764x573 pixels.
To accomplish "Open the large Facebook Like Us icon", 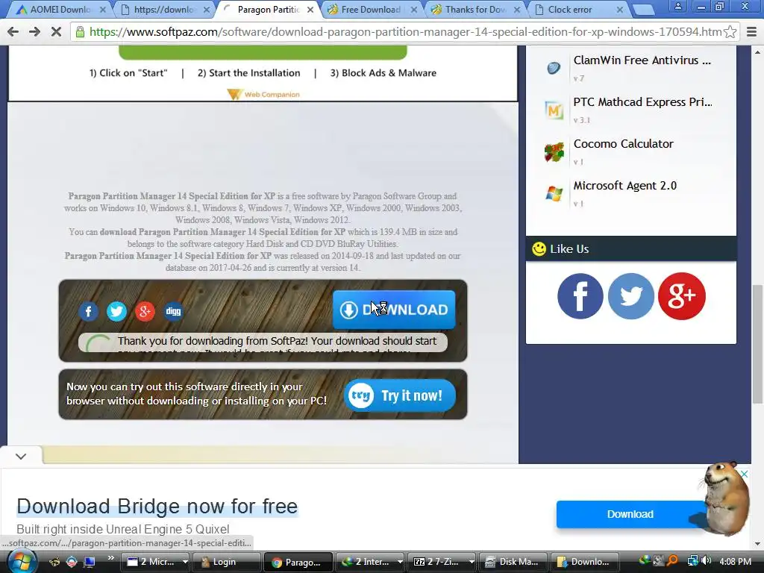I will [x=580, y=295].
